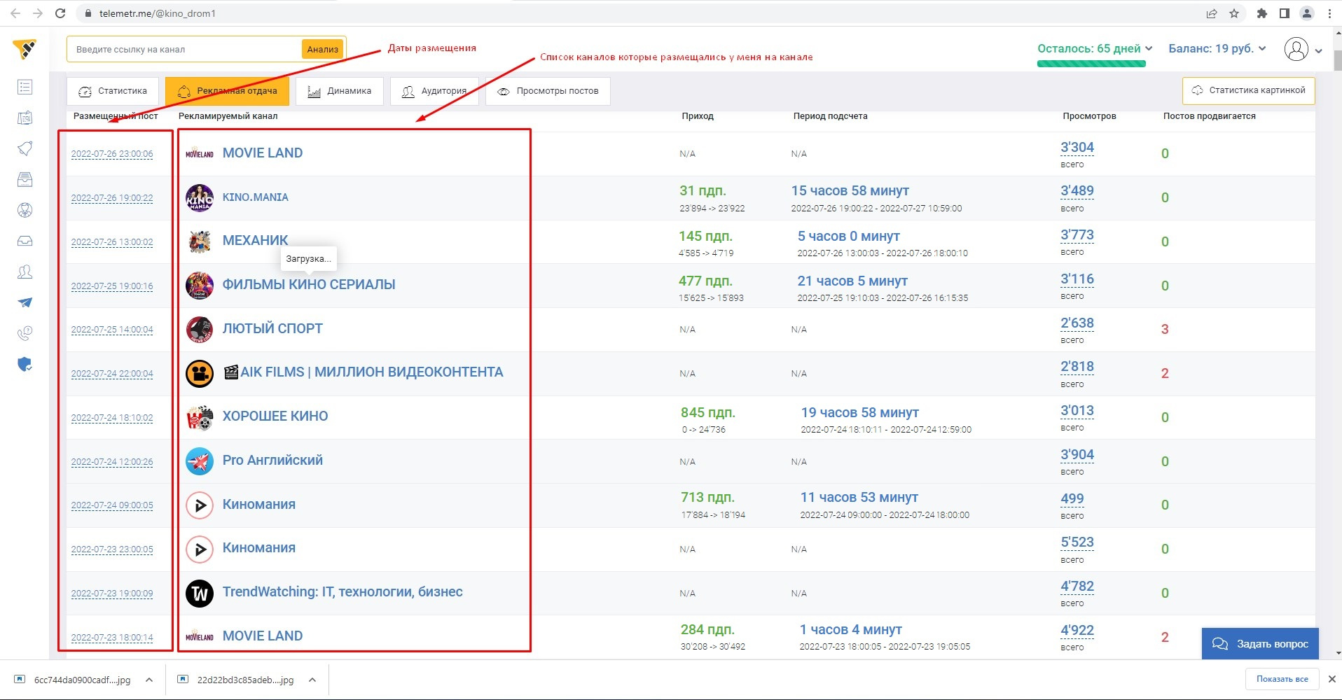1342x700 pixels.
Task: Select the Рекламная отдача tab
Action: pyautogui.click(x=227, y=91)
